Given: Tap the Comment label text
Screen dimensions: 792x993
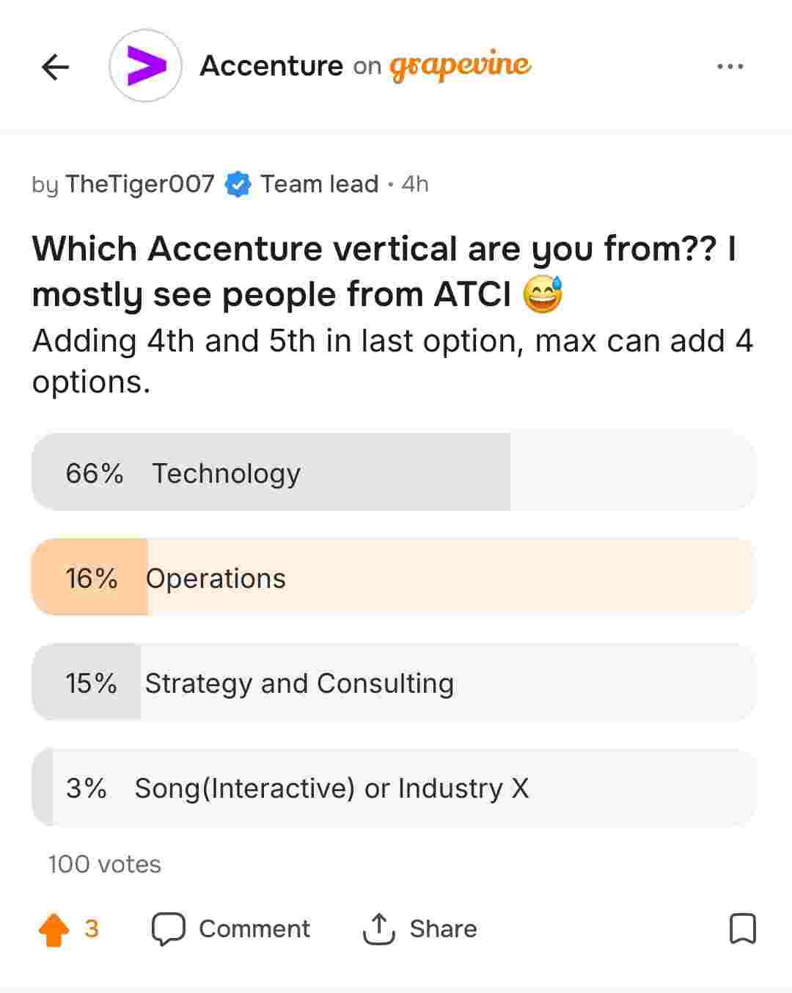Looking at the screenshot, I should coord(254,929).
